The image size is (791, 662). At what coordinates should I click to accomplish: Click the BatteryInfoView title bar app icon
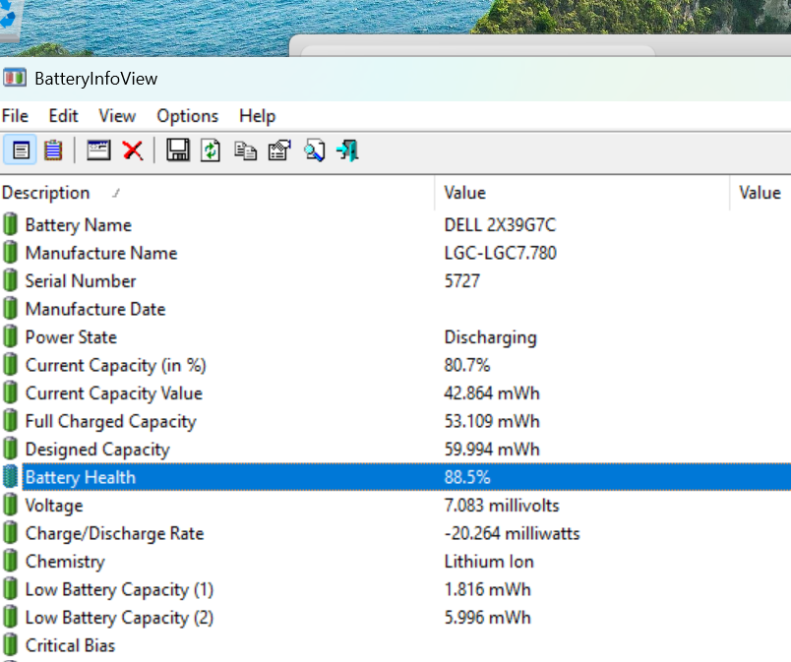(x=15, y=78)
